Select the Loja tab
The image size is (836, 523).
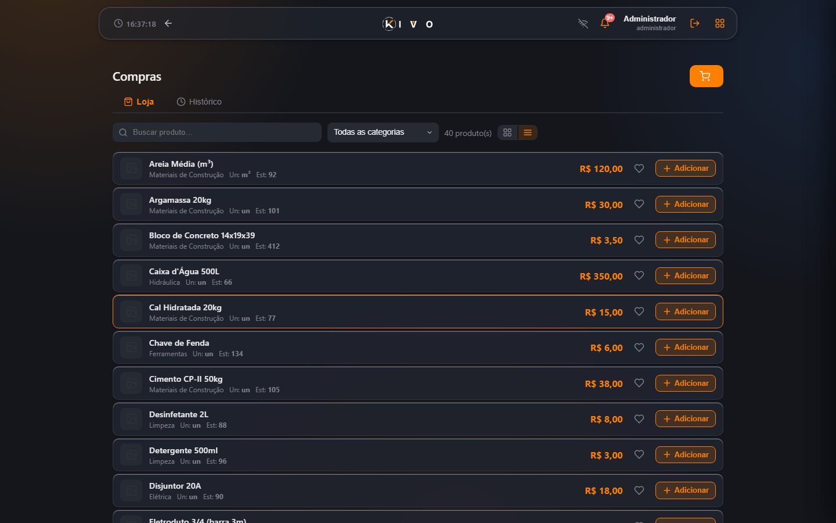pyautogui.click(x=139, y=102)
